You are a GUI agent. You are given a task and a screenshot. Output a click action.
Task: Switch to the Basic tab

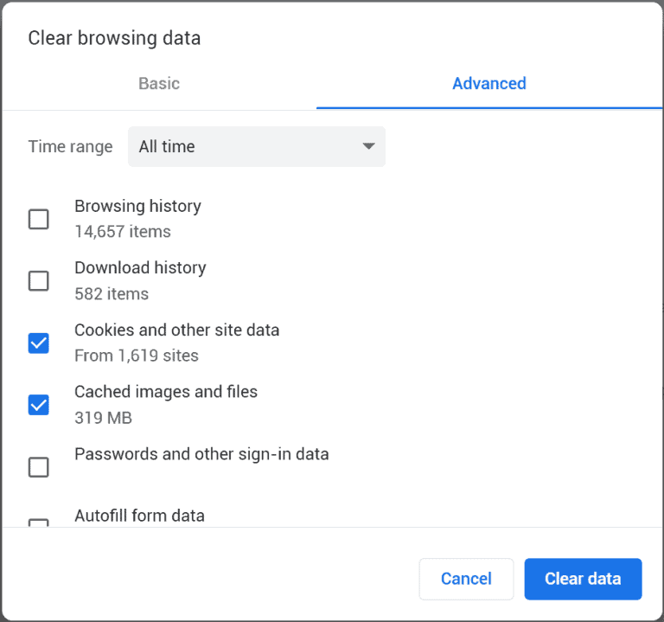coord(159,84)
